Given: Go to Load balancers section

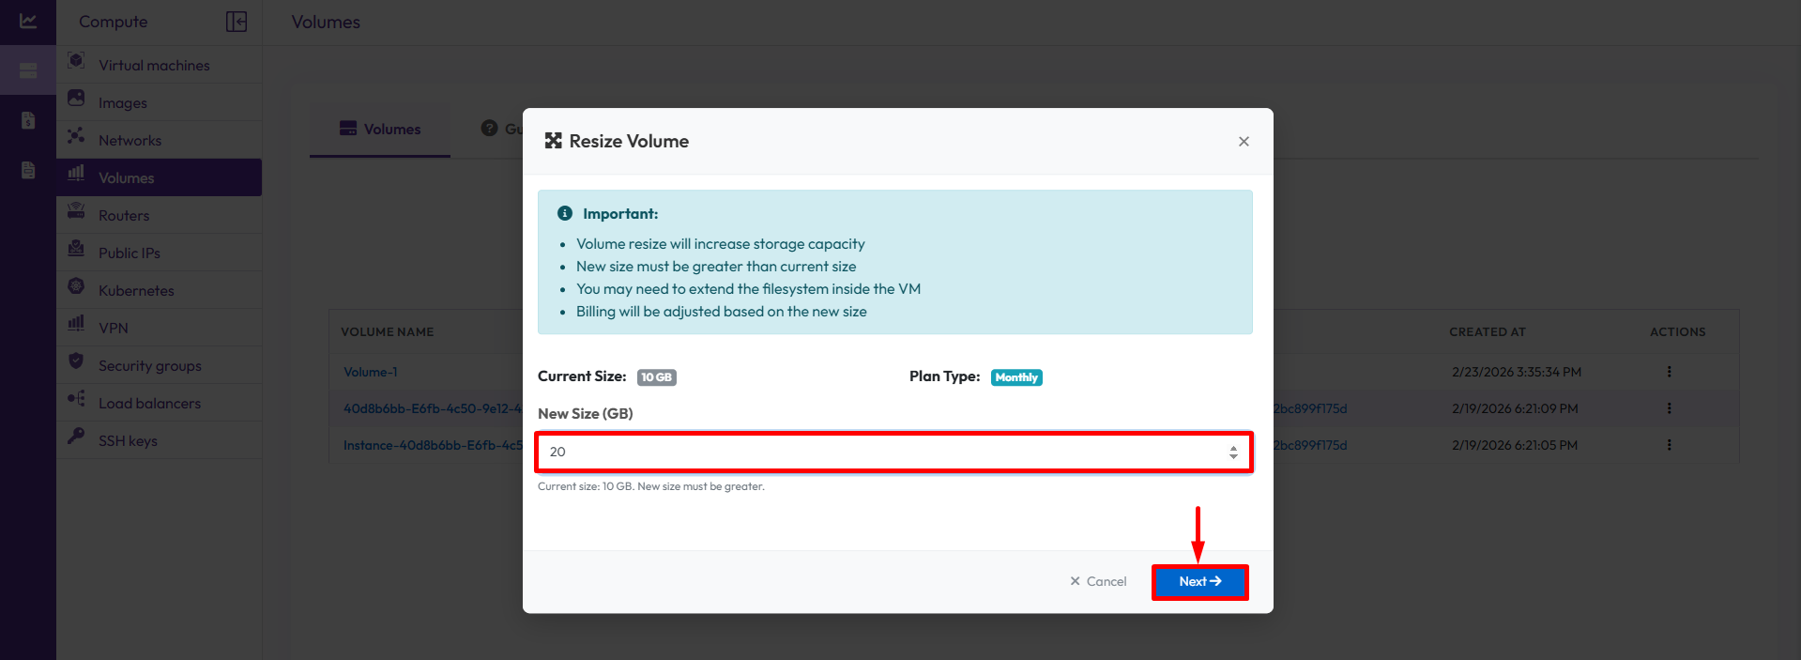Looking at the screenshot, I should point(149,404).
